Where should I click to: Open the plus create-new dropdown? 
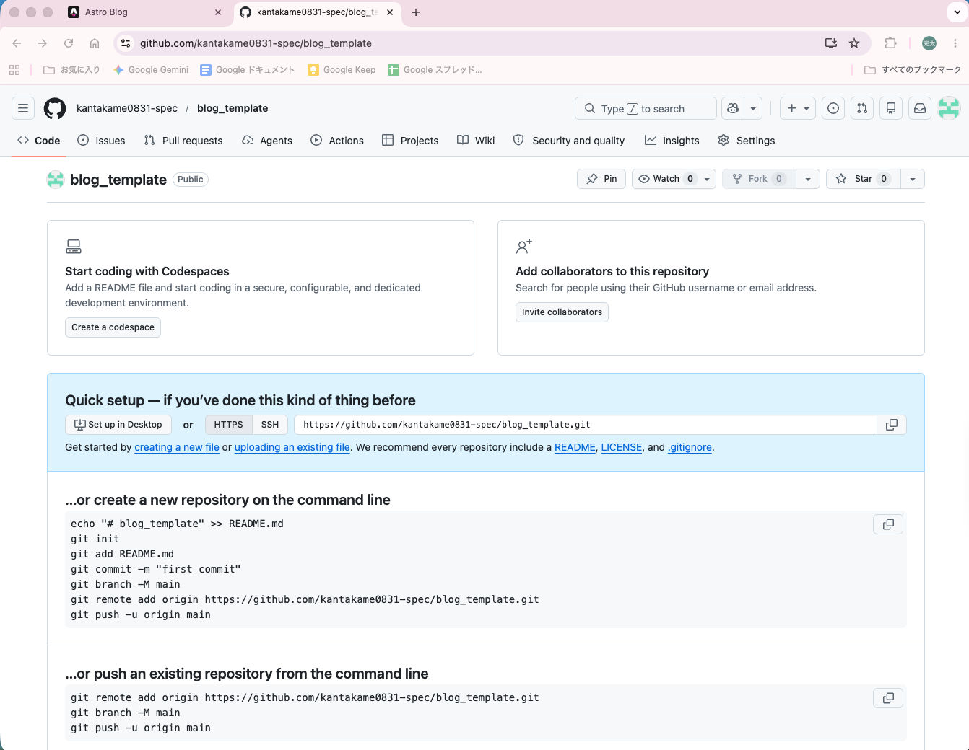[798, 108]
